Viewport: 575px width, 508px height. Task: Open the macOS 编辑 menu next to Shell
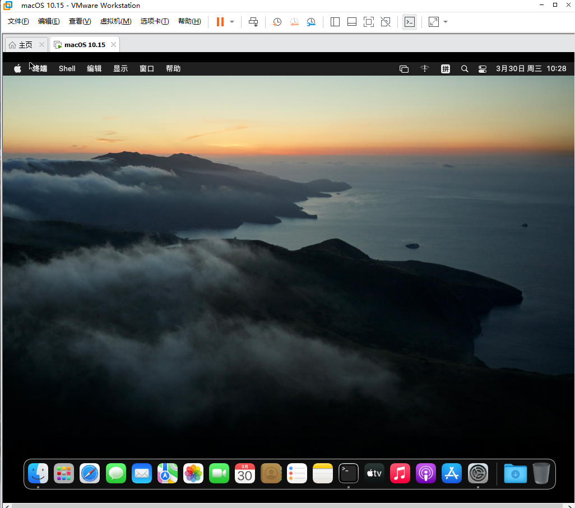click(94, 68)
